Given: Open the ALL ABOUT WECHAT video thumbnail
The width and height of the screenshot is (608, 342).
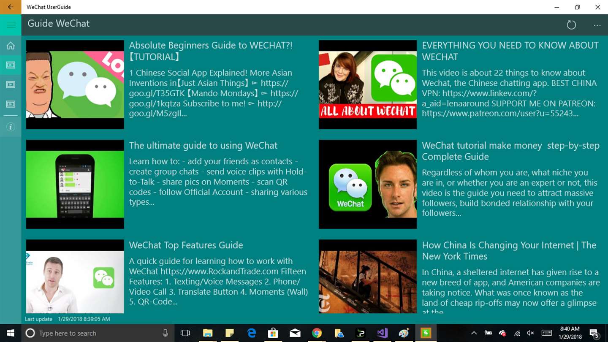Looking at the screenshot, I should point(368,84).
